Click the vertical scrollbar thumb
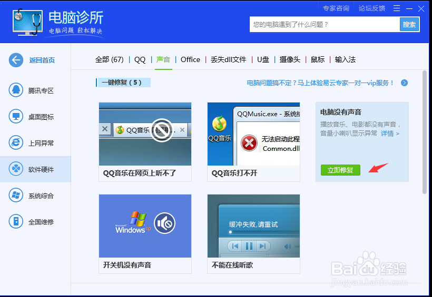This screenshot has height=297, width=432. 425,132
